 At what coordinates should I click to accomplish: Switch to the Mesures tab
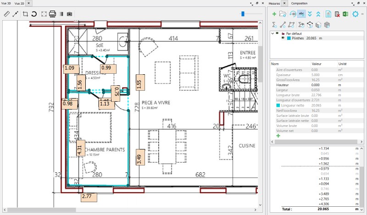click(274, 3)
